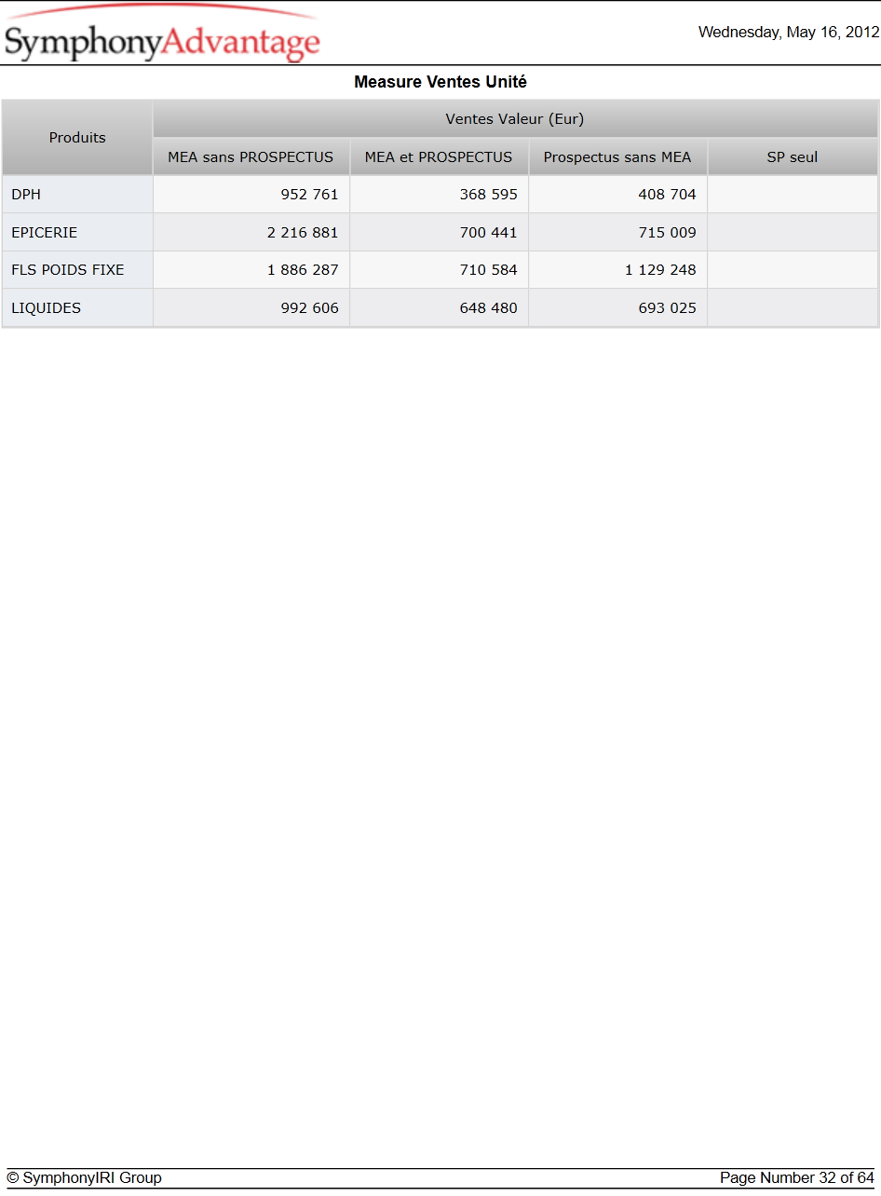The image size is (881, 1196).
Task: Click the Prospectus sans MEA header
Action: 617,157
